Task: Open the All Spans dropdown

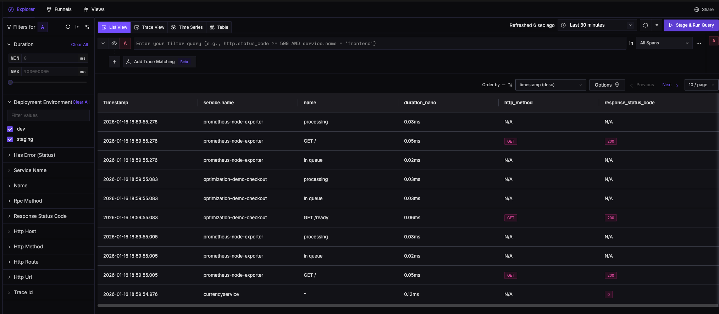Action: pyautogui.click(x=664, y=43)
